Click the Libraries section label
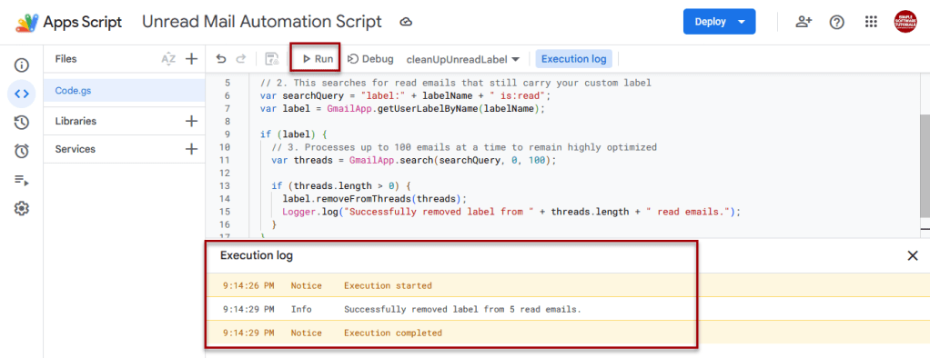930x358 pixels. click(x=76, y=121)
